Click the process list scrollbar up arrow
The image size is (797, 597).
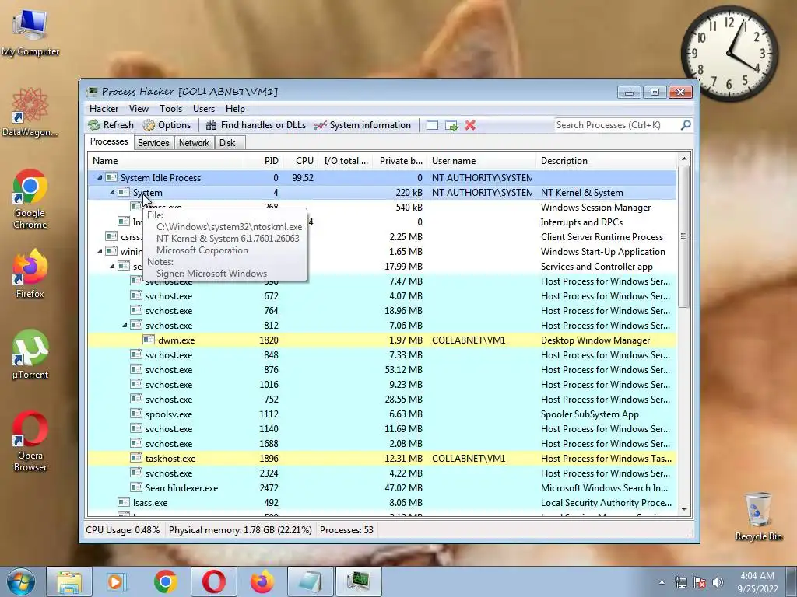684,159
